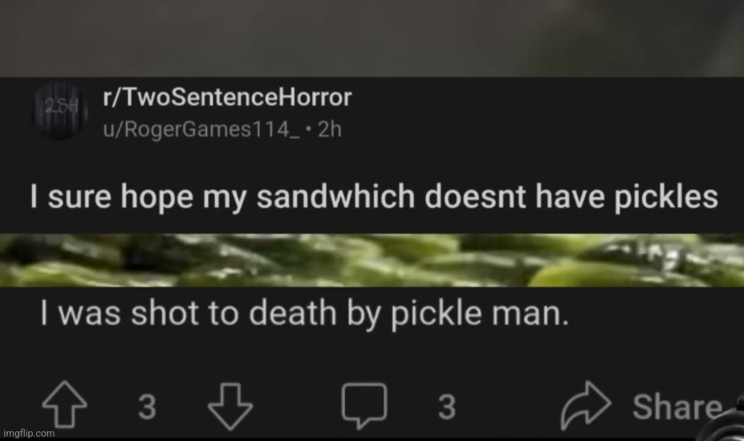Visit u/RogerGames114_ user profile
Screen dimensions: 744x441
click(x=201, y=129)
